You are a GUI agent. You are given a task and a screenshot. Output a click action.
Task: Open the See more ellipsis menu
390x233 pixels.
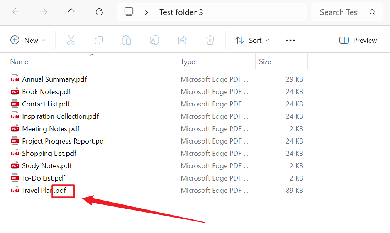click(290, 40)
